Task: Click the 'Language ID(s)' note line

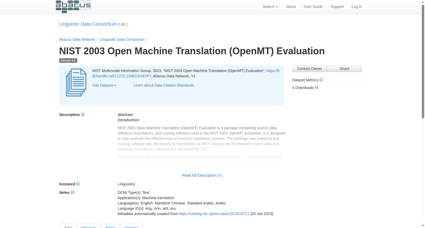Action: pyautogui.click(x=147, y=208)
